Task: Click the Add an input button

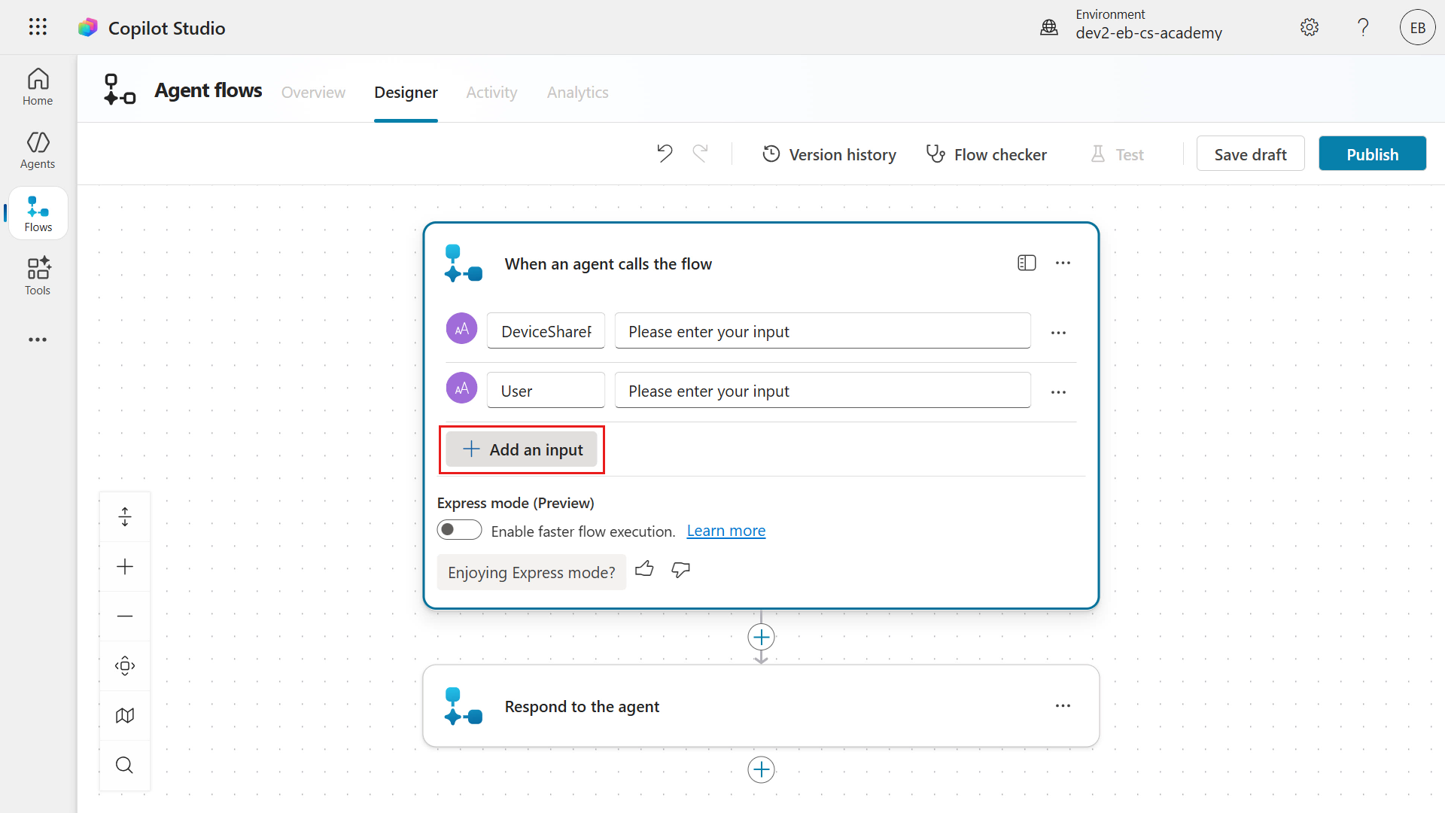Action: [522, 449]
